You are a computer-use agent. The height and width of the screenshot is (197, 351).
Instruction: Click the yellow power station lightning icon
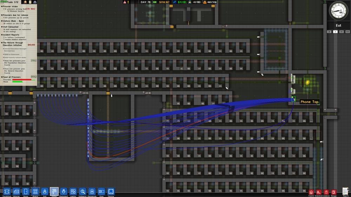click(x=307, y=83)
